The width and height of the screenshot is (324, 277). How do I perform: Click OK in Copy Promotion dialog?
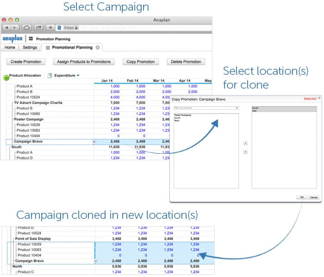click(x=302, y=197)
